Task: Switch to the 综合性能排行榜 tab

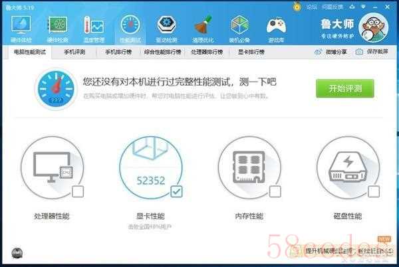Action: (163, 52)
